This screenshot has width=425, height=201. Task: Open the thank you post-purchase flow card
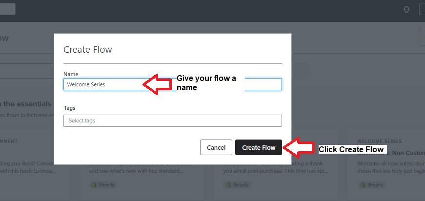[275, 179]
